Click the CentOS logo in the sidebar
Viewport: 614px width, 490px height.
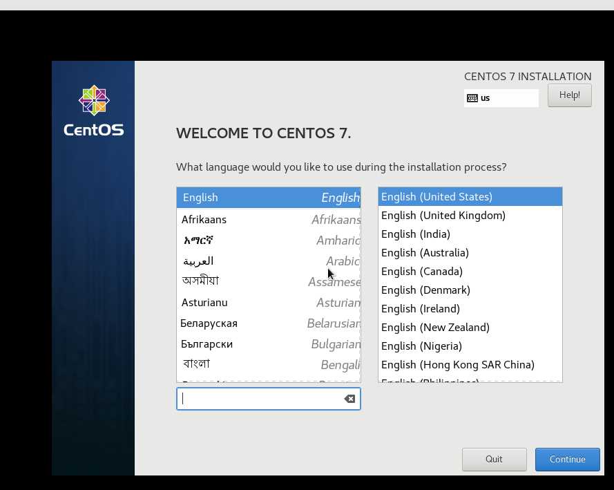coord(94,111)
